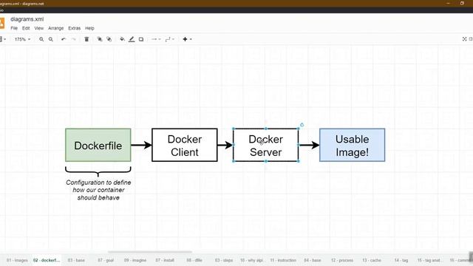Click the zoom out magnifier icon

(51, 39)
